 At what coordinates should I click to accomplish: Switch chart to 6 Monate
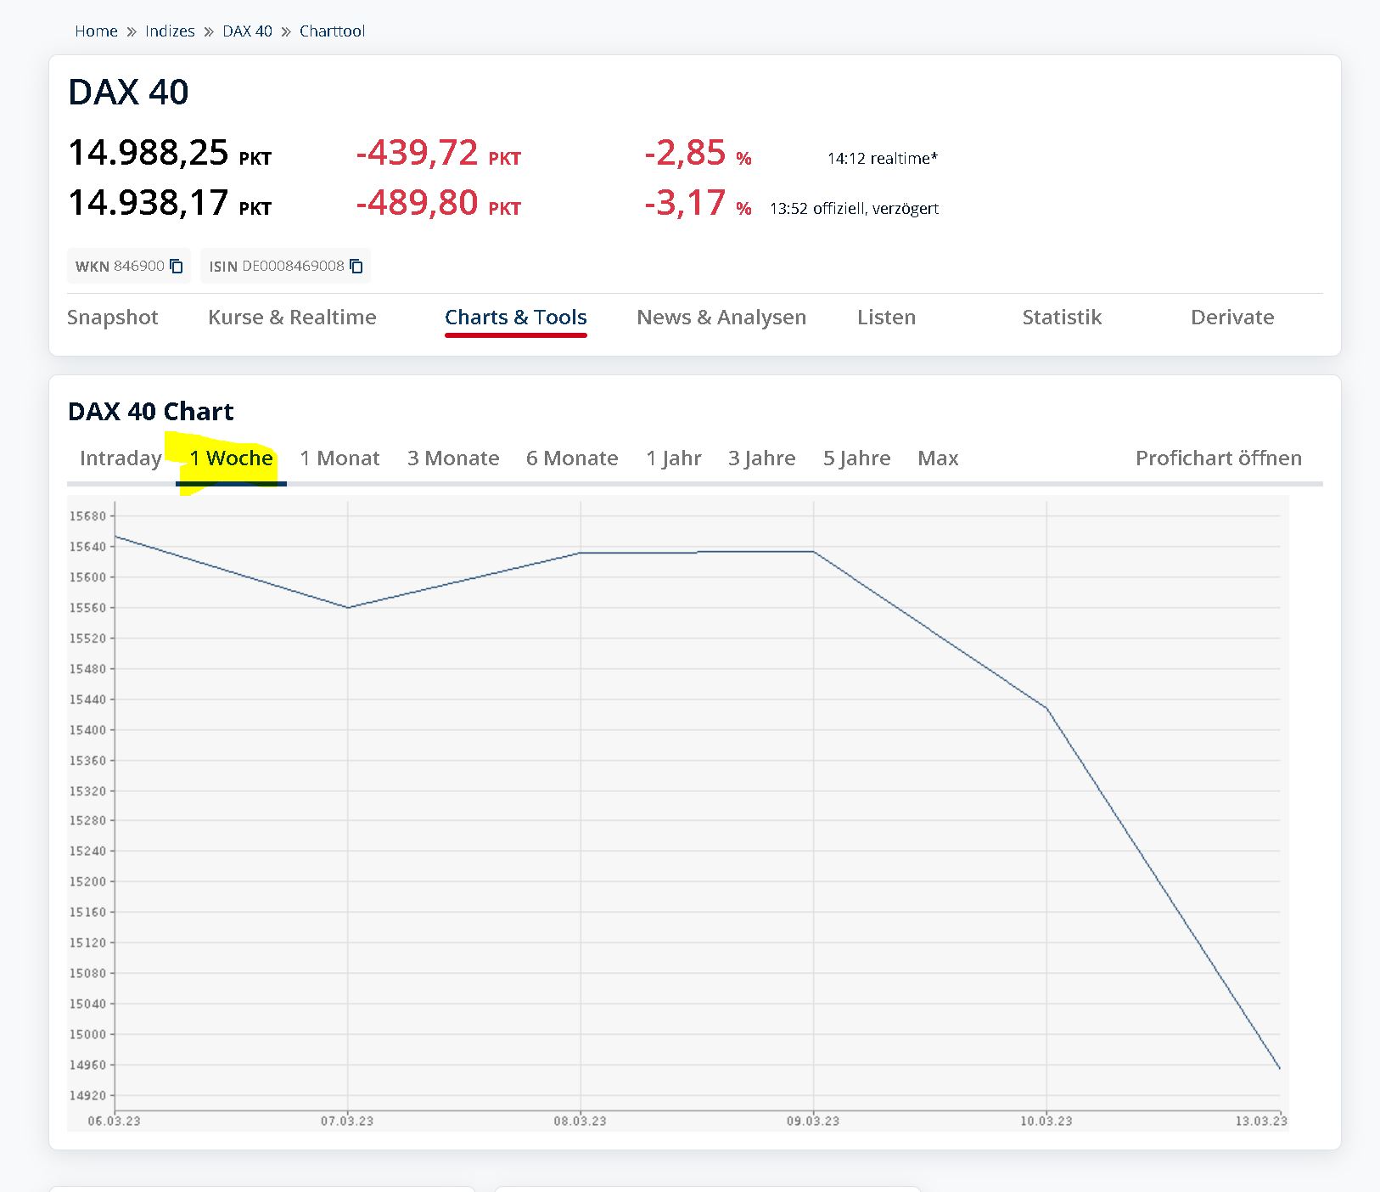click(572, 458)
